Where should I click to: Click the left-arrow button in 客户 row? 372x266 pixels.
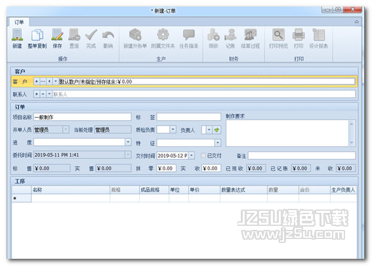49,81
